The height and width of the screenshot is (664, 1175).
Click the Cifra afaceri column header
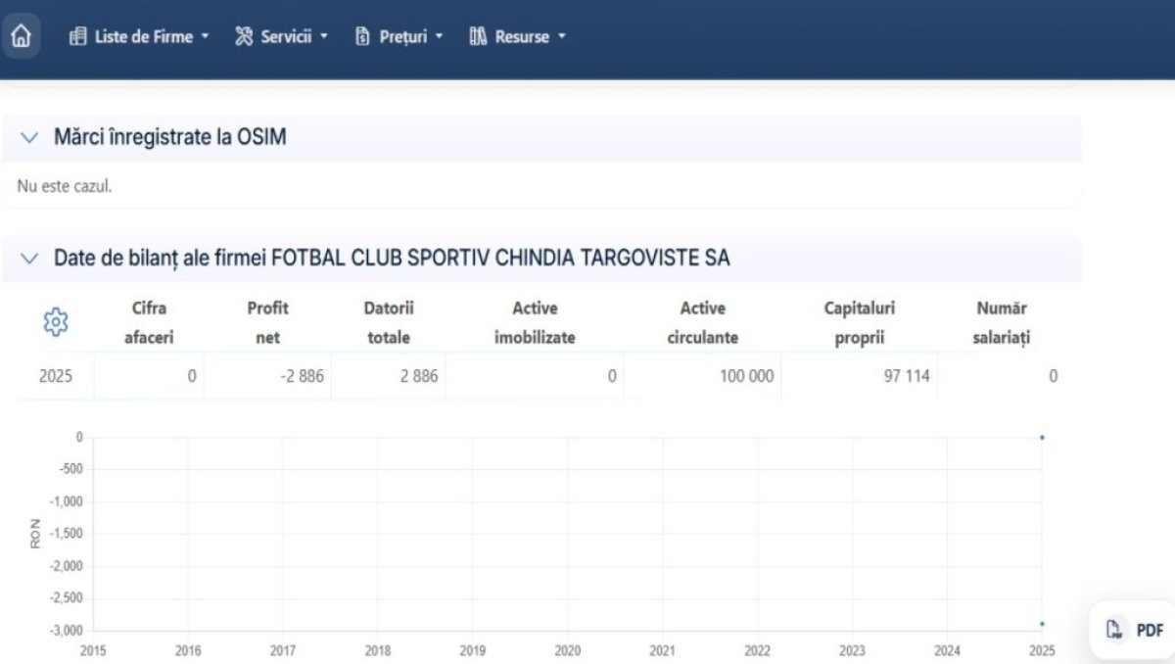pos(148,323)
